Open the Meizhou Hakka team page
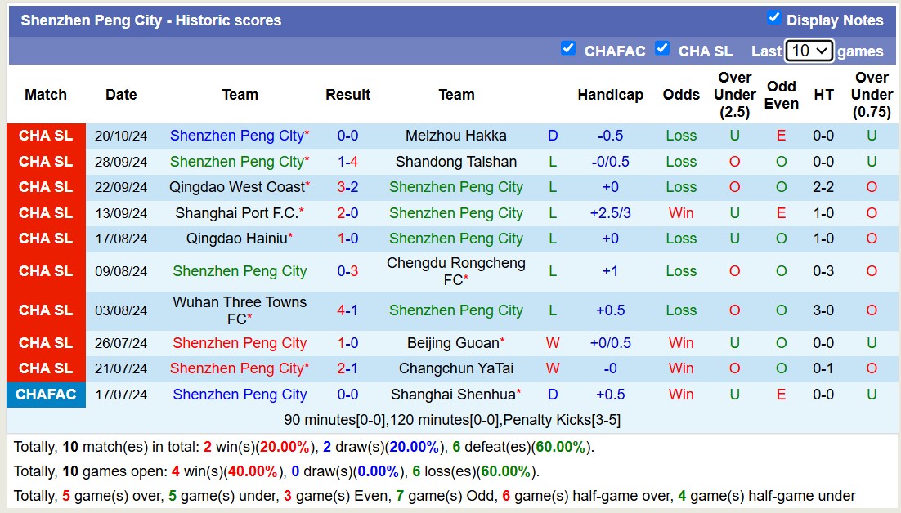The width and height of the screenshot is (901, 513). pyautogui.click(x=456, y=136)
